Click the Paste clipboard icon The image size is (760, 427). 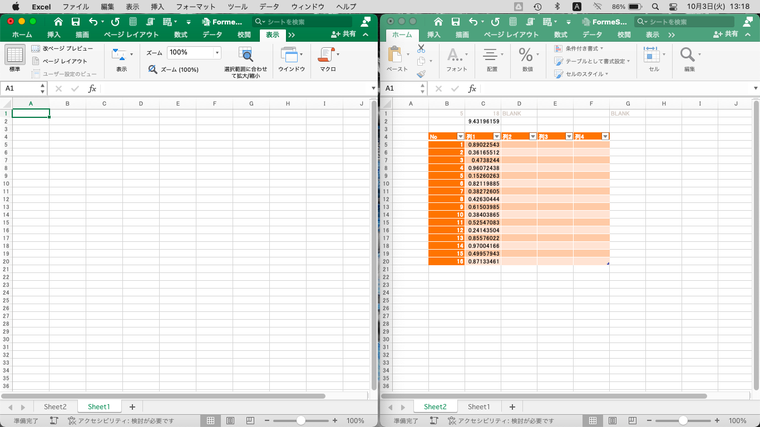[x=396, y=54]
